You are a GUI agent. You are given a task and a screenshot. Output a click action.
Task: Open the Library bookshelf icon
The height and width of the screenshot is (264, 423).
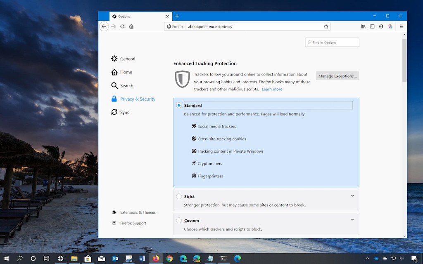pyautogui.click(x=364, y=26)
